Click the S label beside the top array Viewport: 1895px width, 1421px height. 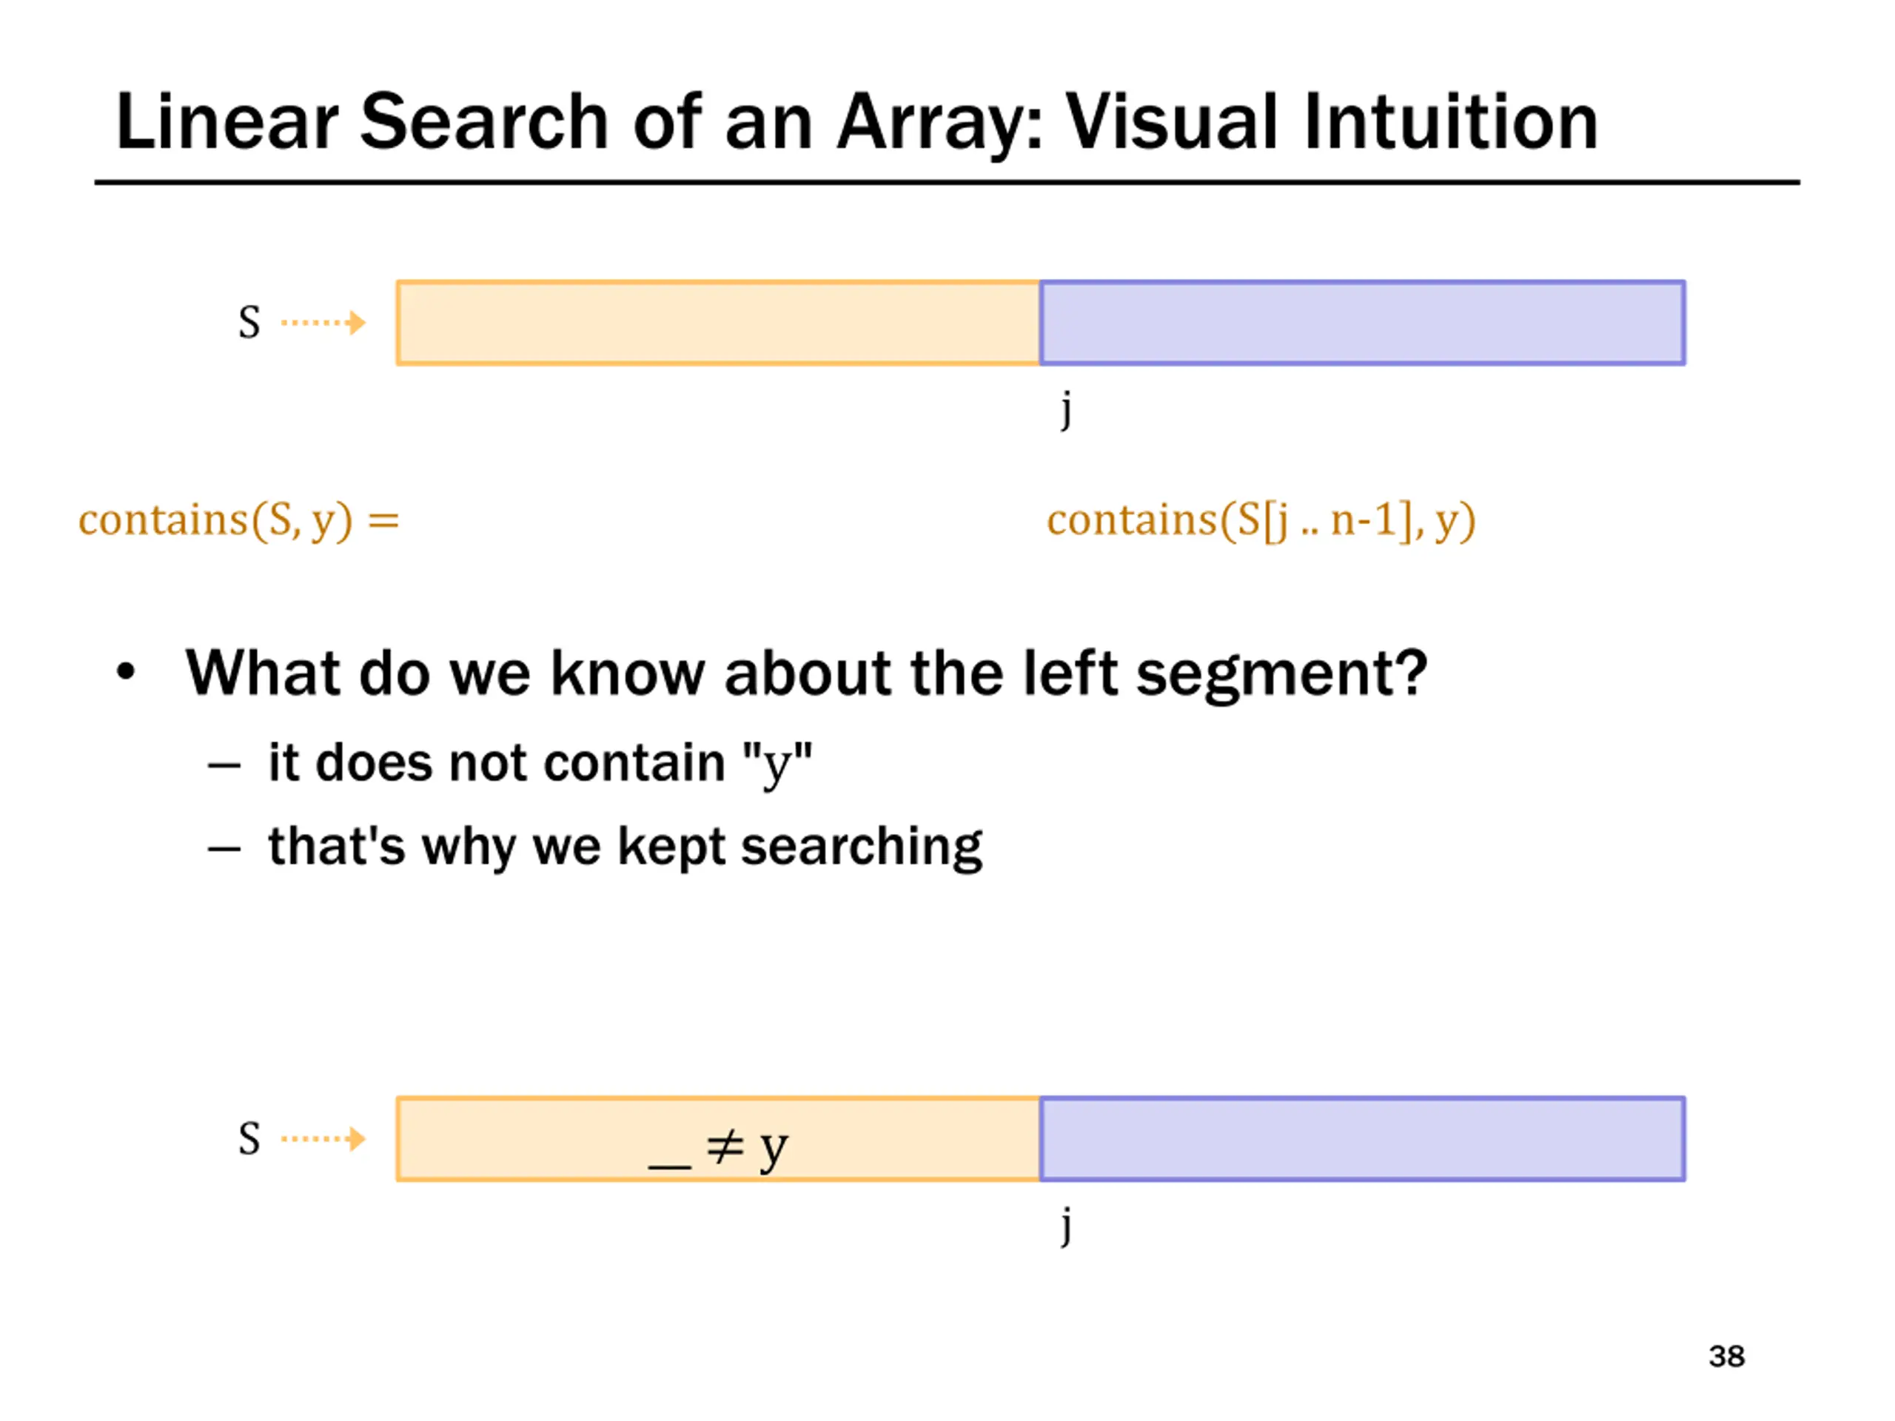(x=249, y=323)
